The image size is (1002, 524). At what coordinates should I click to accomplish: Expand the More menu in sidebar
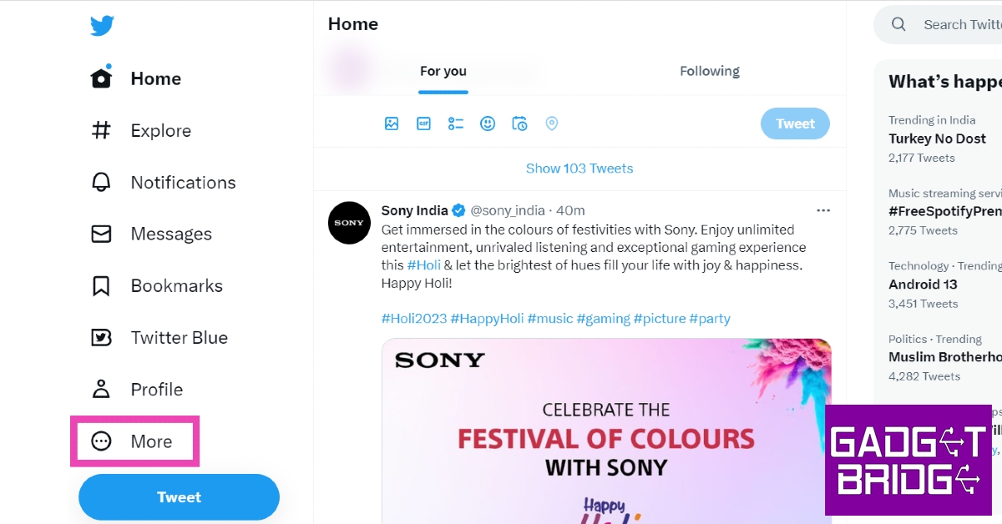(135, 441)
